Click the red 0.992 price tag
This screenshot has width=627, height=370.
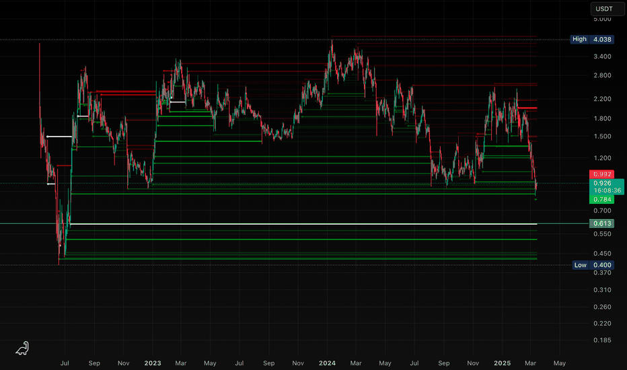pyautogui.click(x=601, y=174)
